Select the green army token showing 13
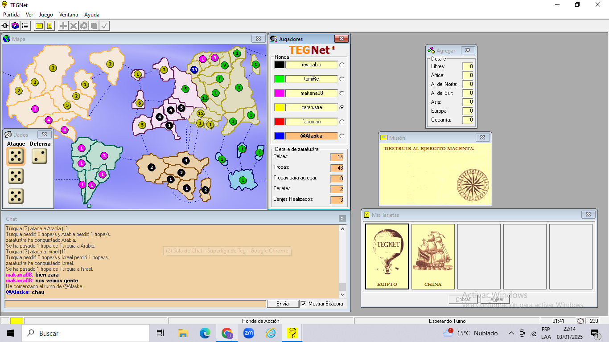The image size is (609, 342). [x=205, y=98]
